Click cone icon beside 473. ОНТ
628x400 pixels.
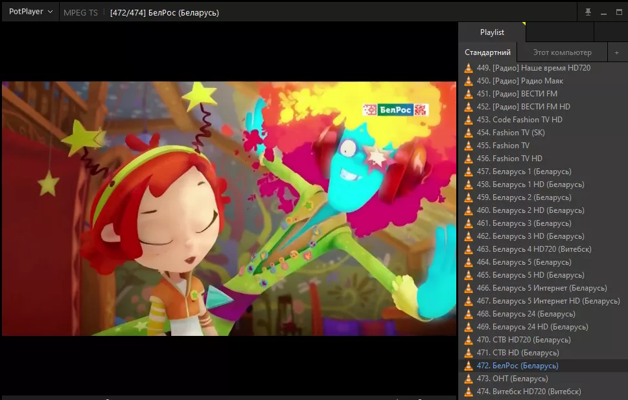[x=468, y=379]
